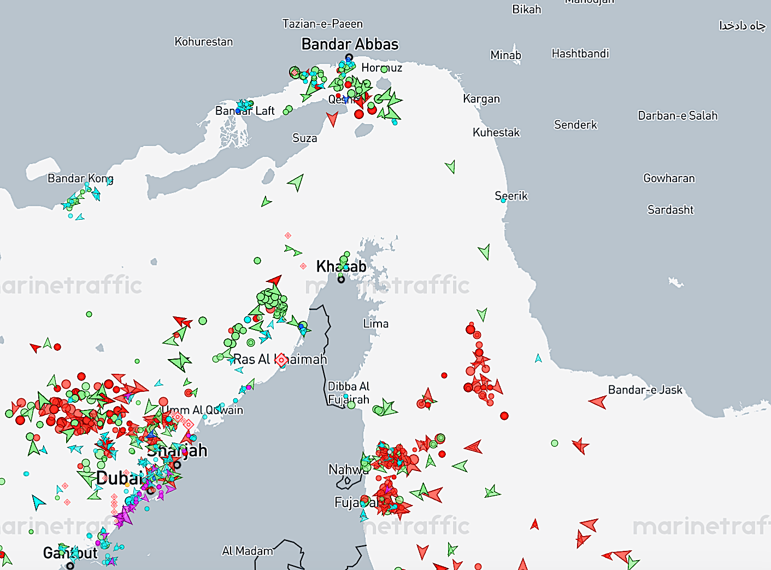Image resolution: width=771 pixels, height=570 pixels.
Task: Select the Khasab port circle marker
Action: [341, 279]
